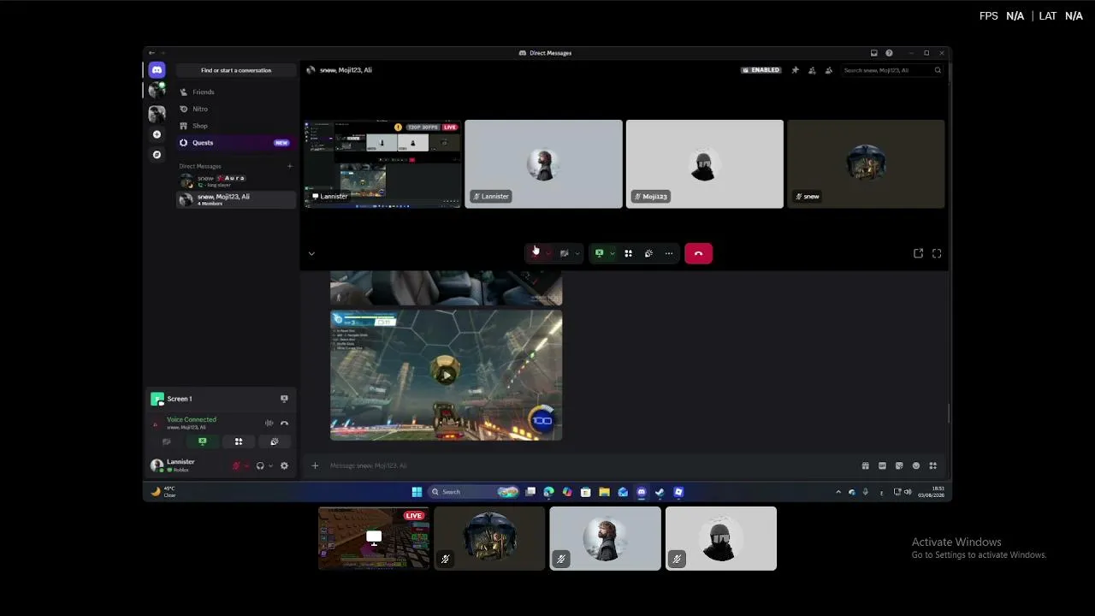Open Discord from the Windows taskbar

tap(642, 492)
